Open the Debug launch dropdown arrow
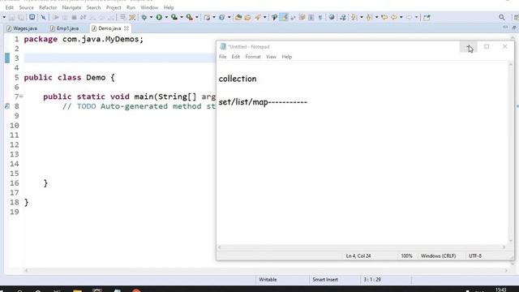This screenshot has height=292, width=519. 152,17
